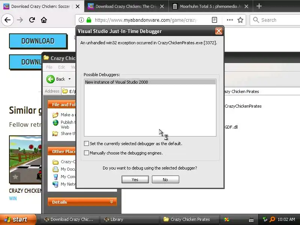Viewport: 300px width, 225px height.
Task: Click Yes to debug
Action: pyautogui.click(x=135, y=180)
